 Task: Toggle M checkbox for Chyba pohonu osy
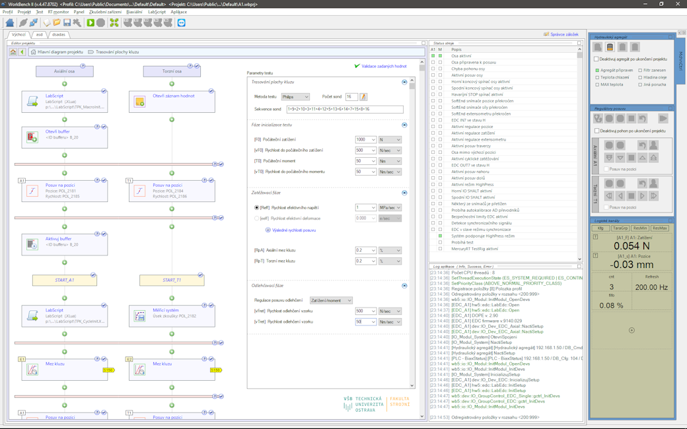pyautogui.click(x=441, y=69)
